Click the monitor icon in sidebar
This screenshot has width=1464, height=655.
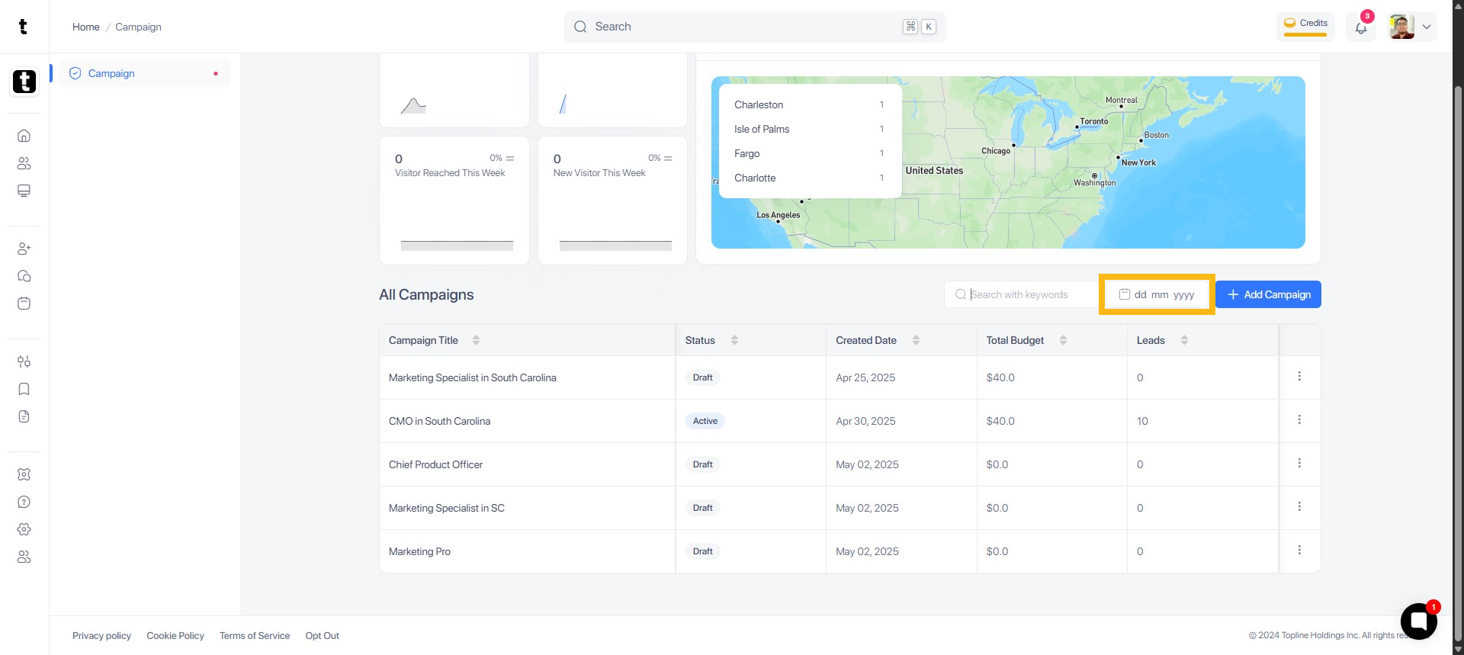click(24, 191)
